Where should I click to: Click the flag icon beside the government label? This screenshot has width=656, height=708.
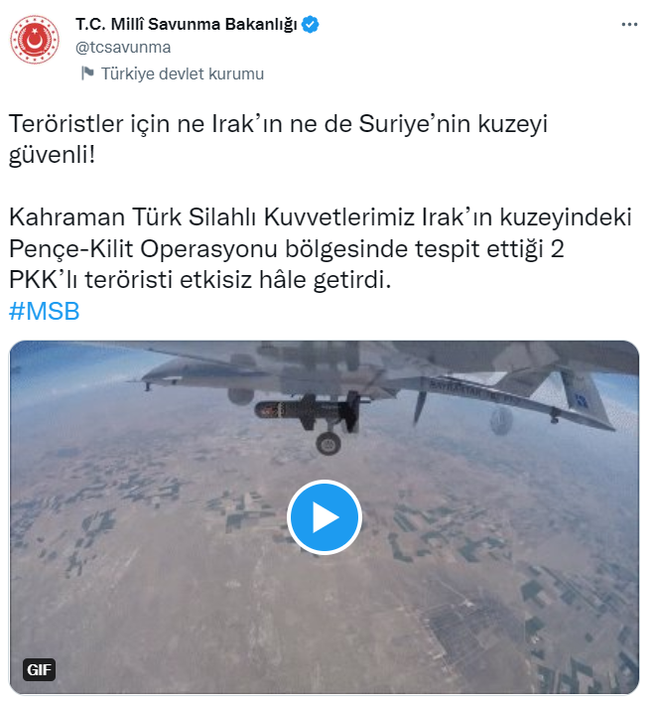coord(87,73)
